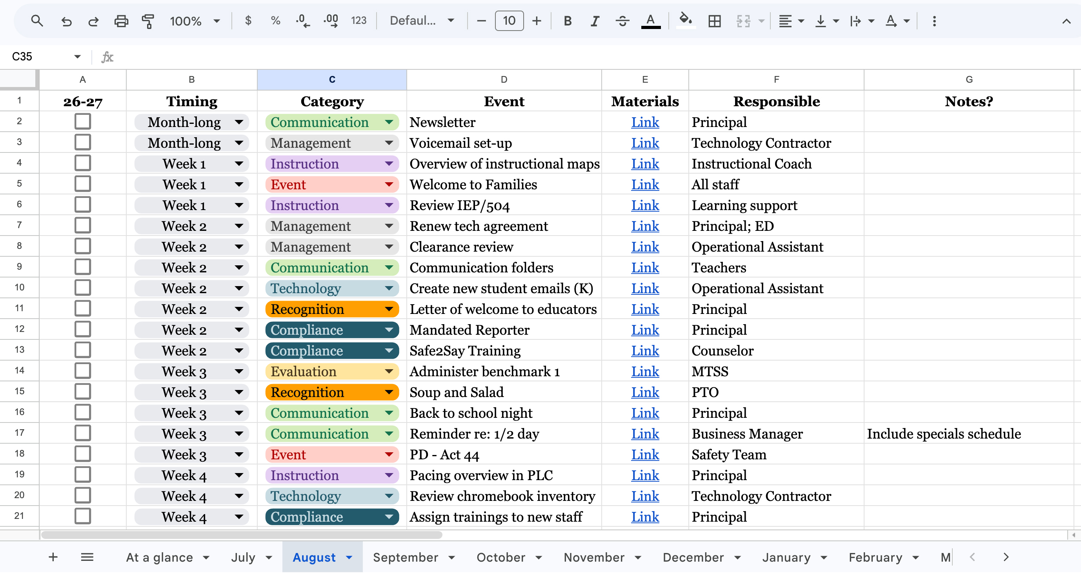This screenshot has height=573, width=1081.
Task: Add a new sheet
Action: (x=53, y=557)
